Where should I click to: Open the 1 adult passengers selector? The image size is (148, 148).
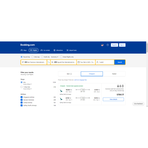coord(105,62)
